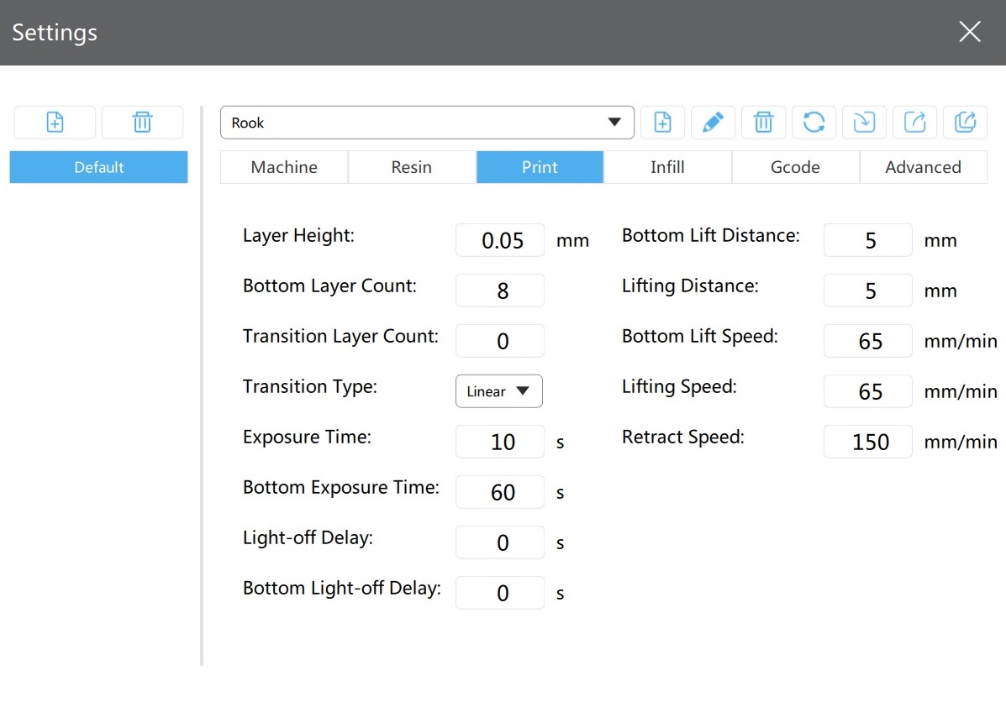Export the current profile with the single arrow icon
Screen dimensions: 1006x702
(915, 122)
